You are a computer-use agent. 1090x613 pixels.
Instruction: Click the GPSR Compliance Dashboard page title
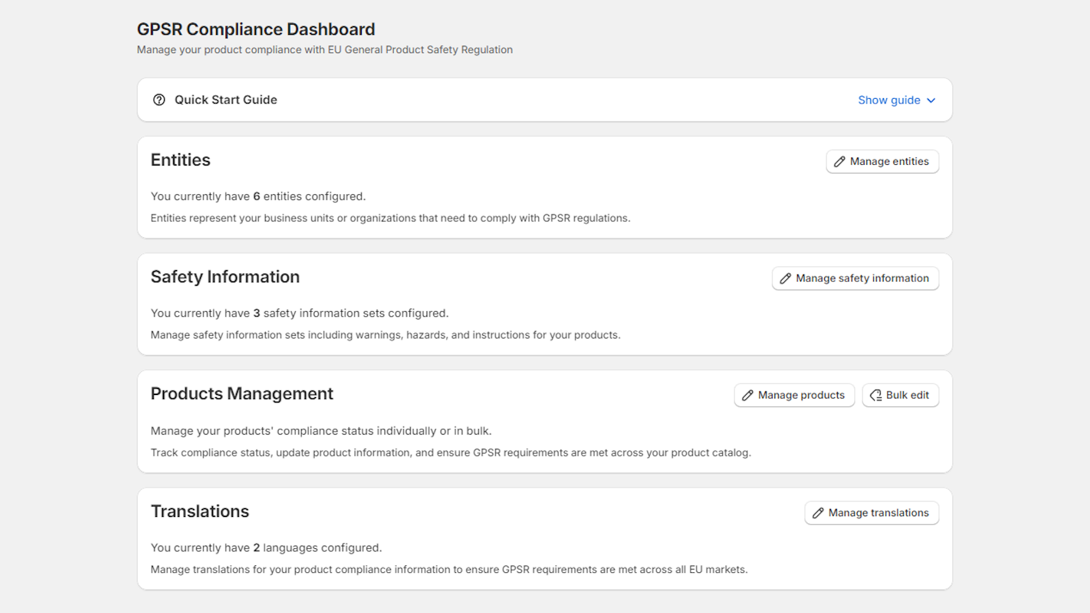[256, 29]
